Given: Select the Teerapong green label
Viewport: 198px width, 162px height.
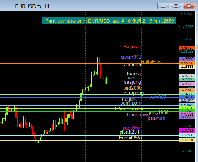Looking at the screenshot, I should pyautogui.click(x=132, y=93).
